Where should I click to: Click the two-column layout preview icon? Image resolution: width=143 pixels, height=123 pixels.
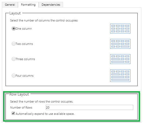(x=120, y=44)
